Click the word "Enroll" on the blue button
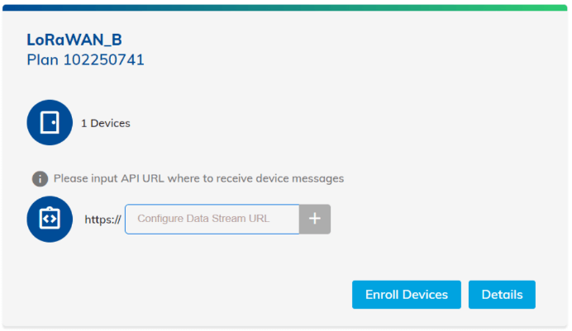This screenshot has width=572, height=331. click(x=384, y=295)
